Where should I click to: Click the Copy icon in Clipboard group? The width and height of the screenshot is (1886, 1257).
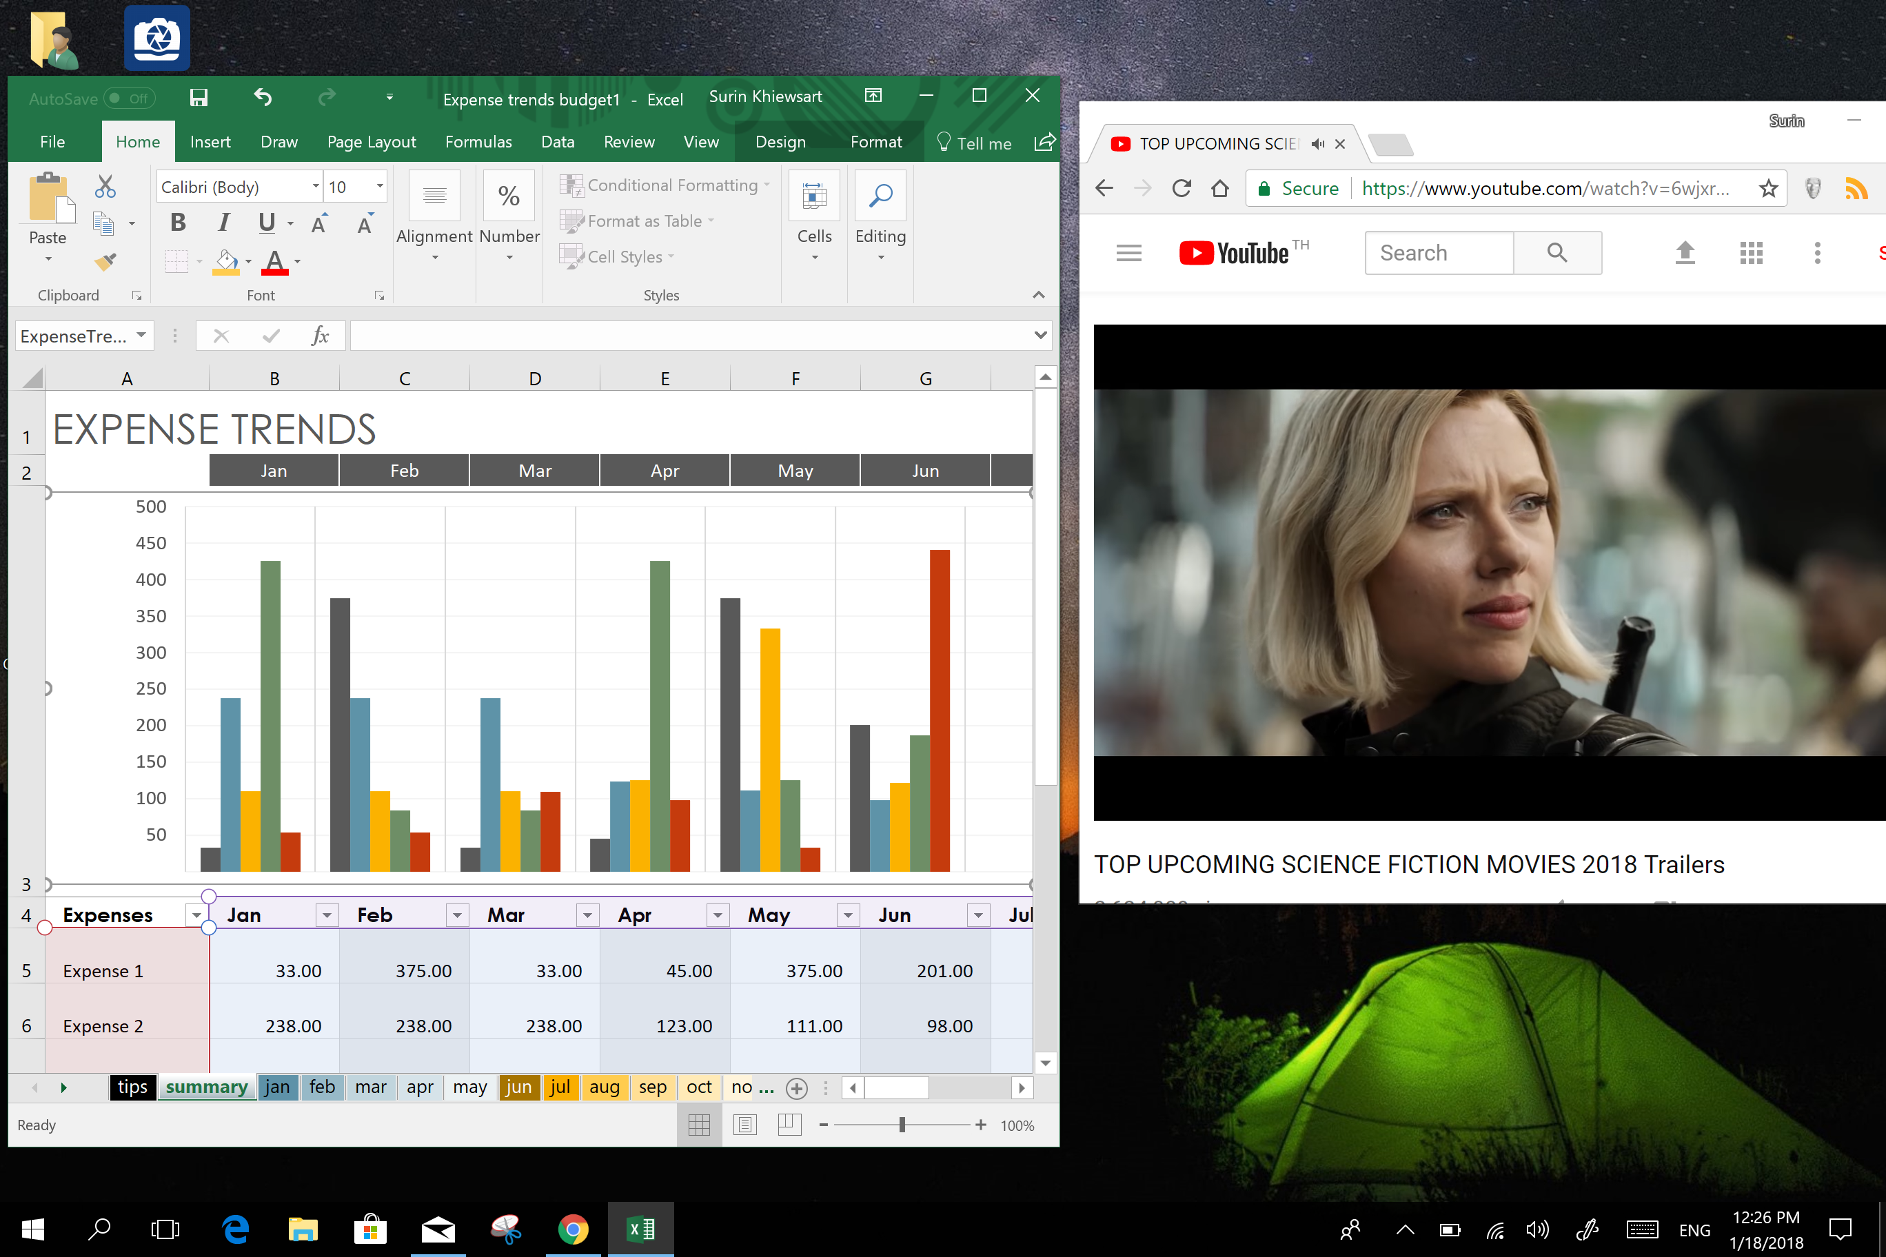click(103, 224)
